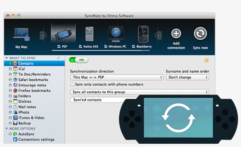Click the device list horizontal scrollbar
The width and height of the screenshot is (241, 147).
coord(101,50)
